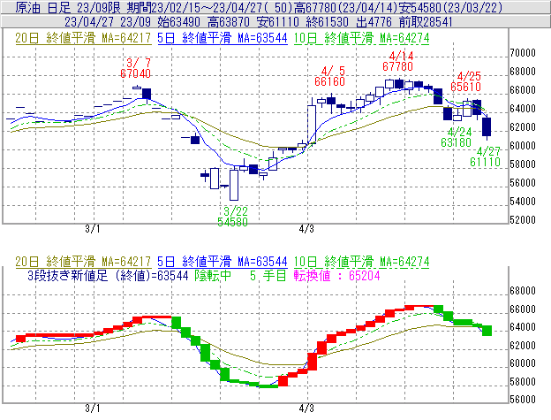Click the 4/5 66160 peak label
Viewport: 551px width, 420px height.
[329, 76]
